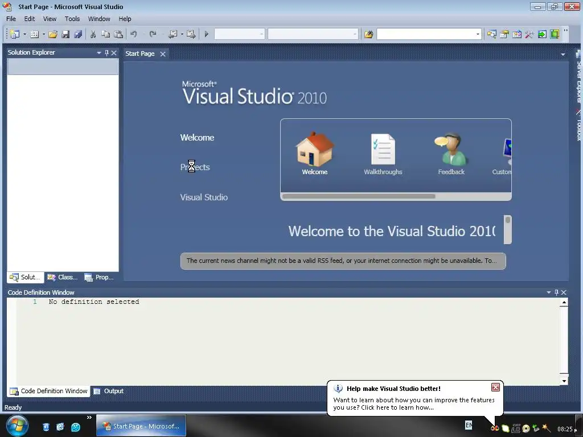Toggle Solution Explorer auto-hide pin
The width and height of the screenshot is (583, 437).
[106, 53]
